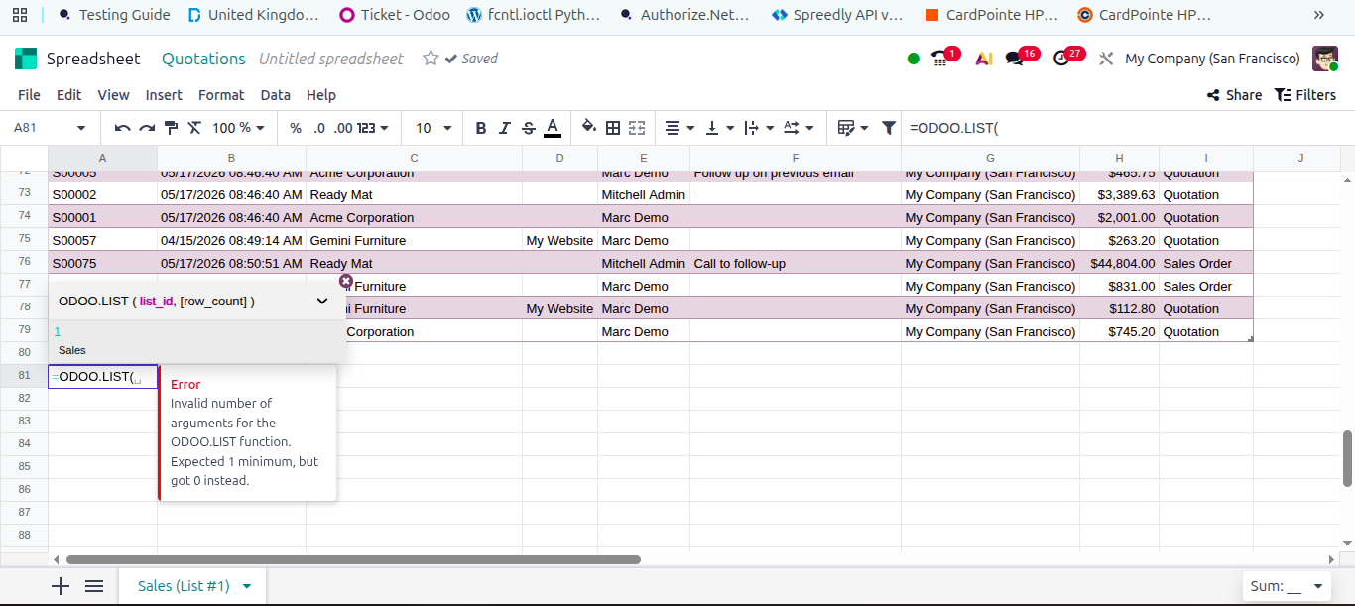The height and width of the screenshot is (606, 1355).
Task: Increase decimal places with the .00 icon
Action: (343, 128)
